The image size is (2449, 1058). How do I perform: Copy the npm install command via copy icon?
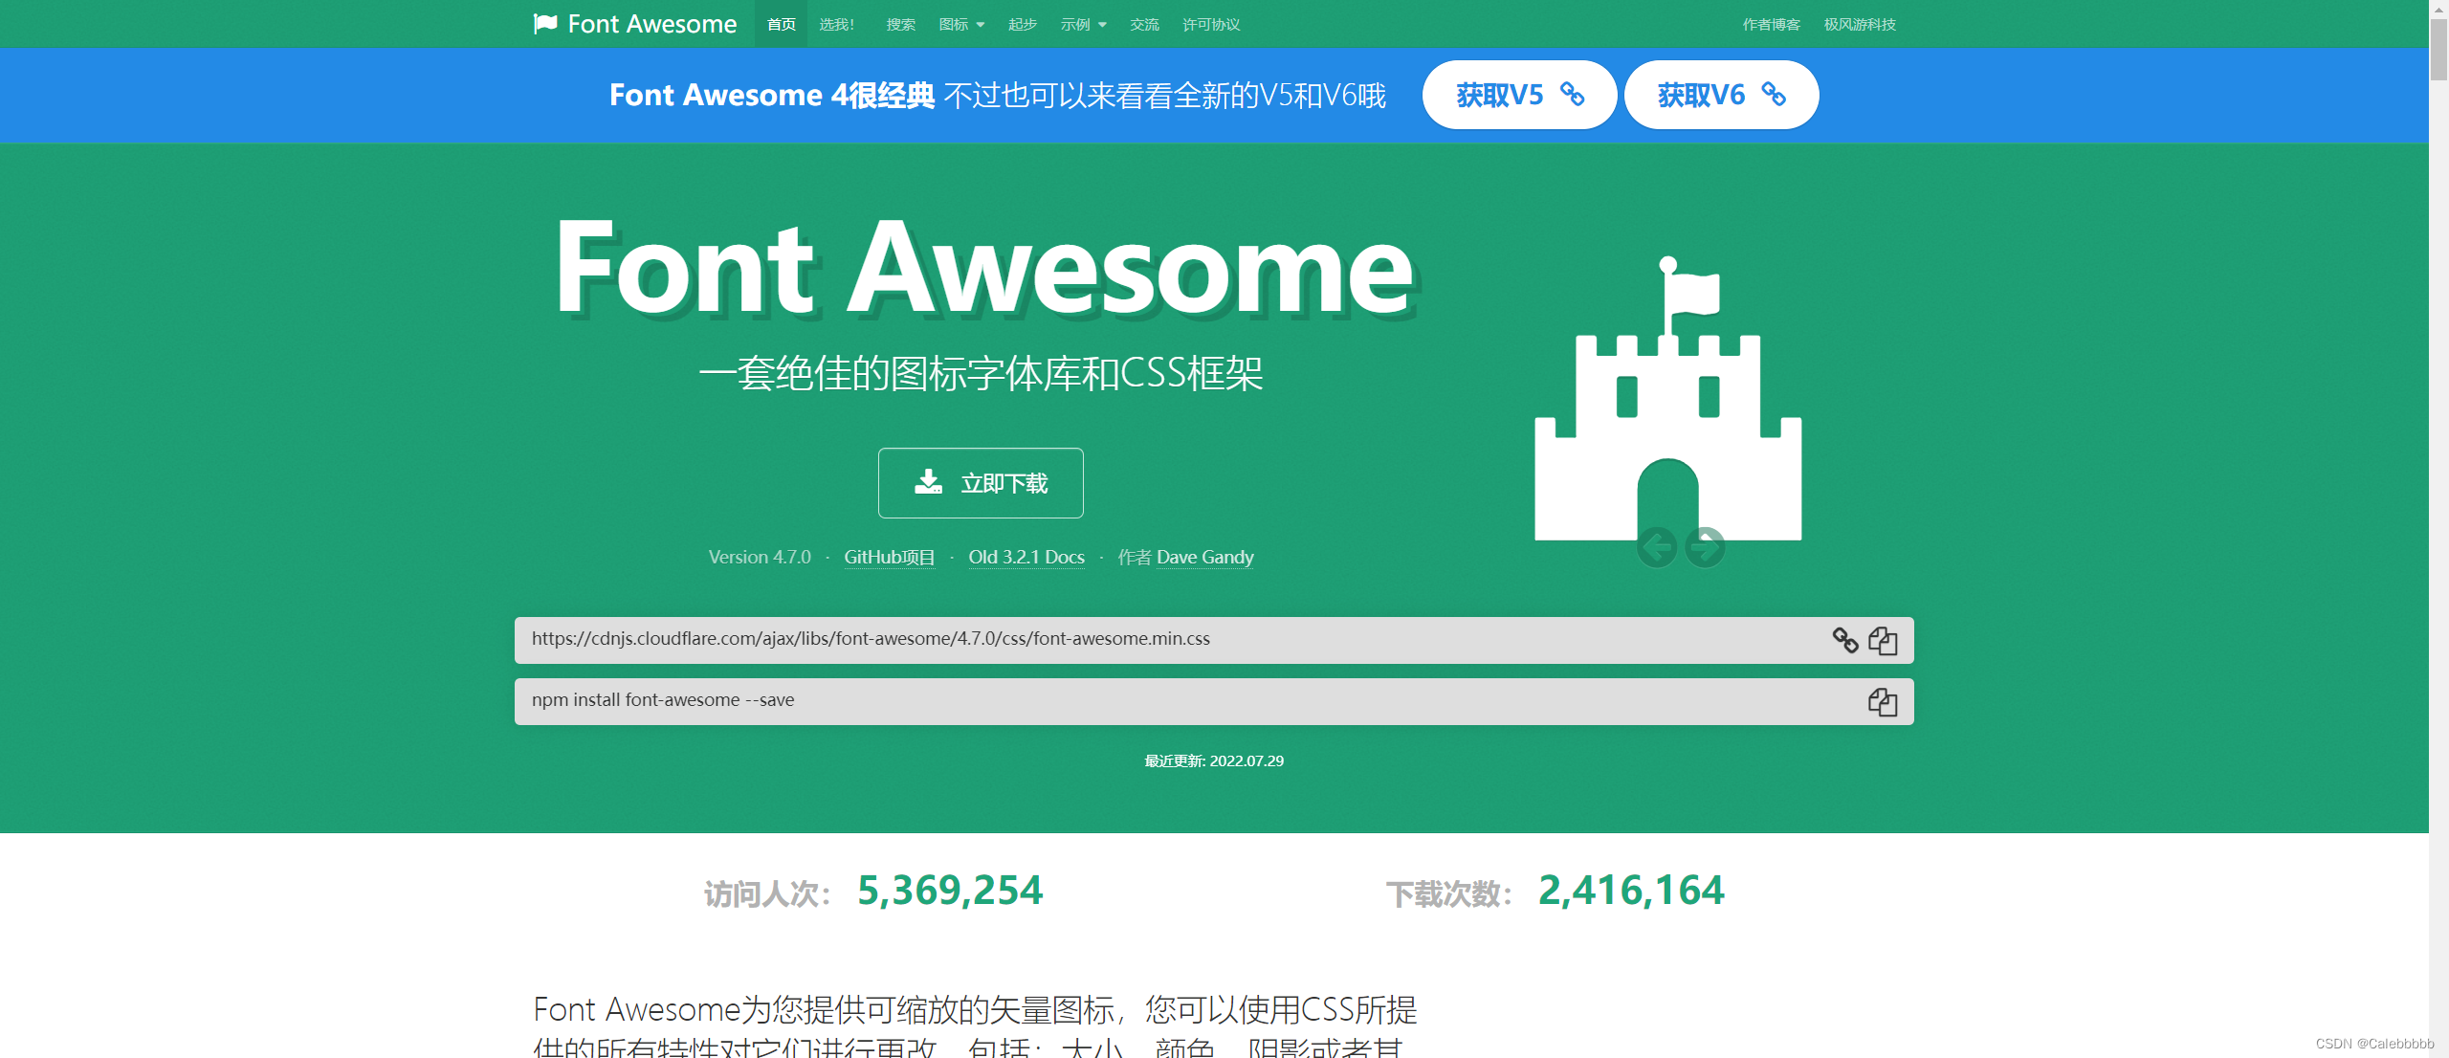click(x=1883, y=701)
